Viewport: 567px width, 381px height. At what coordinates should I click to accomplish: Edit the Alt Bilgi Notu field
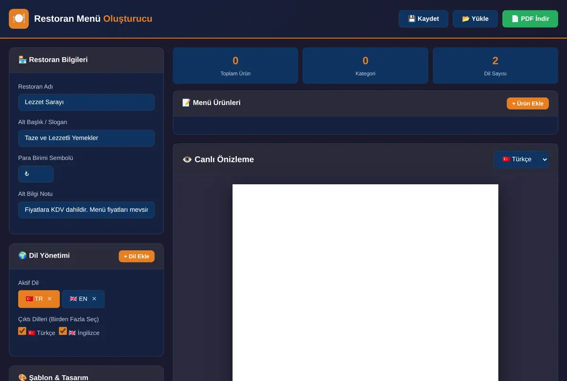86,210
